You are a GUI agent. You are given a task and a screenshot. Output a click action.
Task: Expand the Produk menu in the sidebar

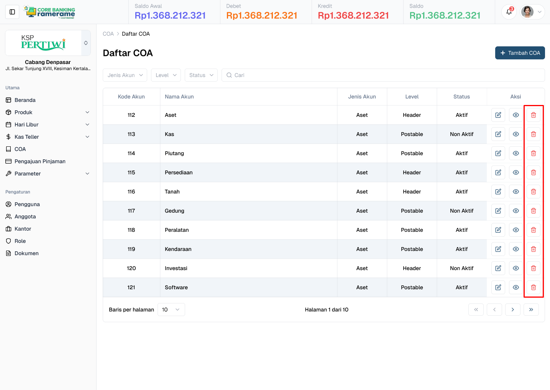(47, 112)
